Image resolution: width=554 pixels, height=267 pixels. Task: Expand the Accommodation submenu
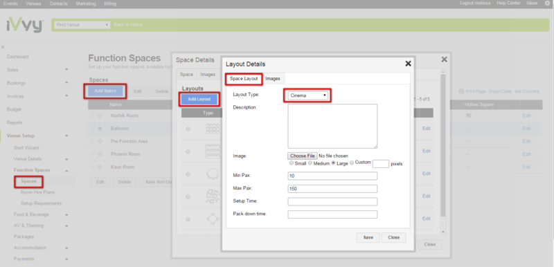[x=66, y=248]
